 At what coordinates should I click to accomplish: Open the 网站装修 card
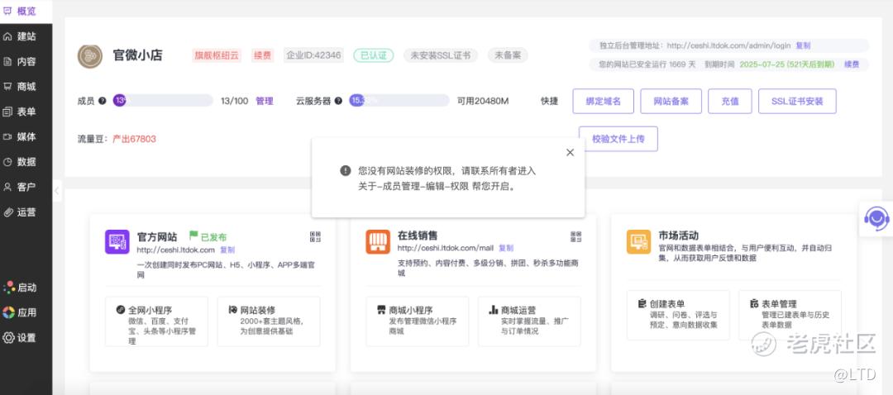click(x=268, y=321)
